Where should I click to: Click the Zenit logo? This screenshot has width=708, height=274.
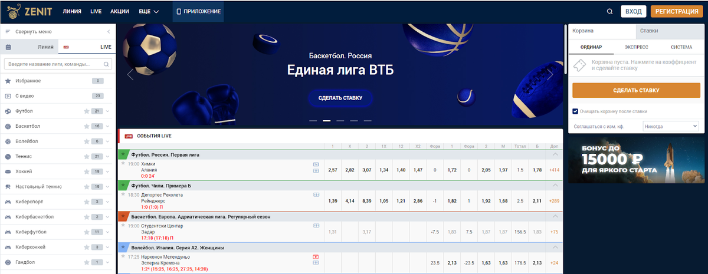[28, 11]
